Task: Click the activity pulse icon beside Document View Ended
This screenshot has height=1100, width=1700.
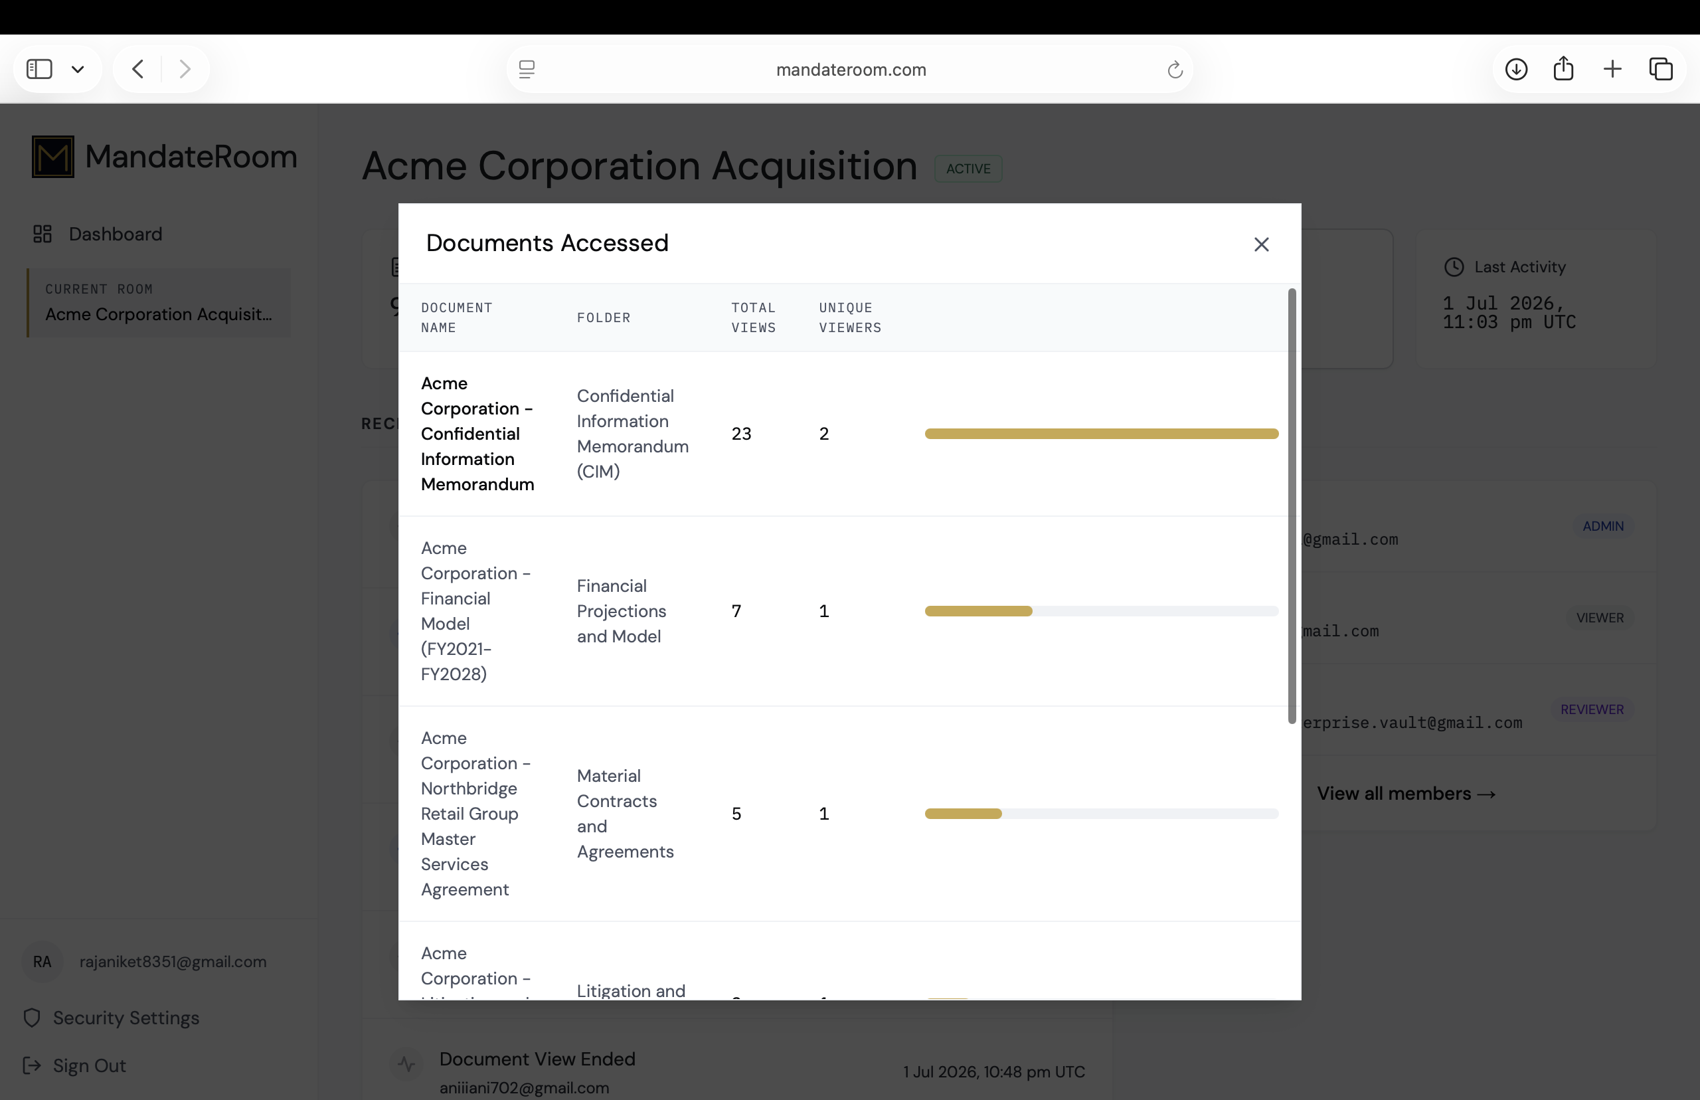Action: [x=406, y=1064]
